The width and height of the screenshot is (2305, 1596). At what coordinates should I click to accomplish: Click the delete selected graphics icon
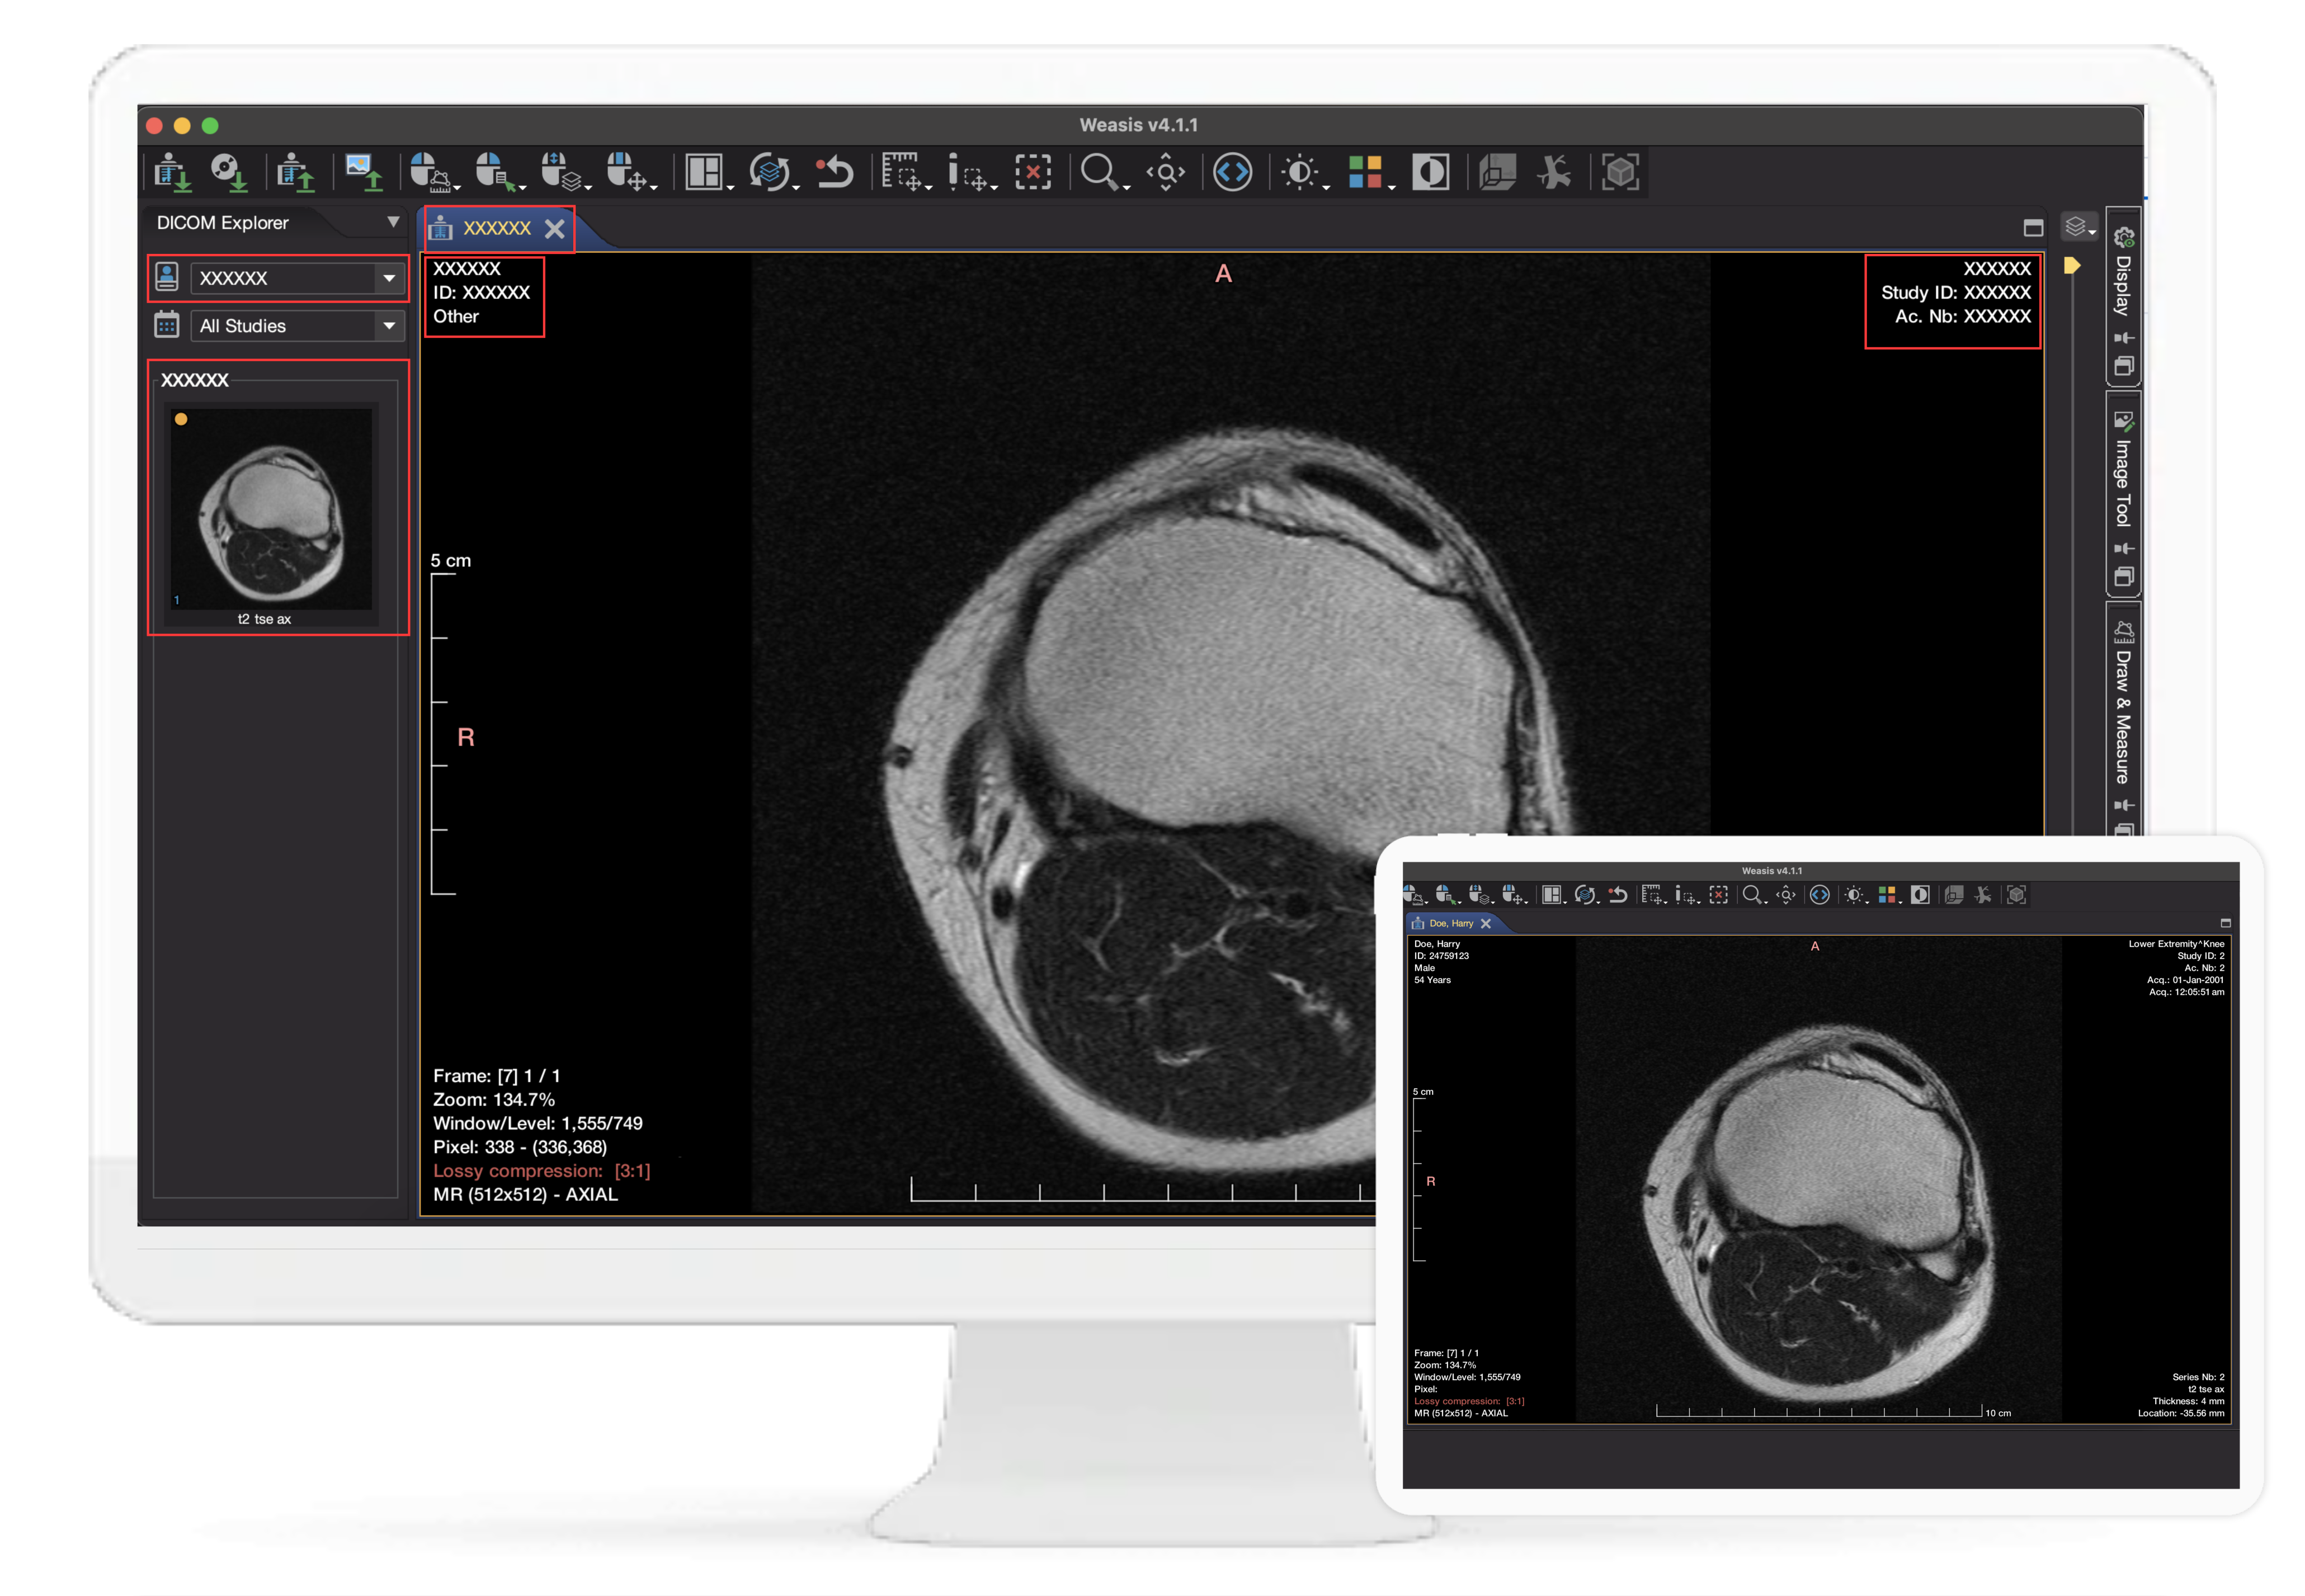[x=1033, y=173]
